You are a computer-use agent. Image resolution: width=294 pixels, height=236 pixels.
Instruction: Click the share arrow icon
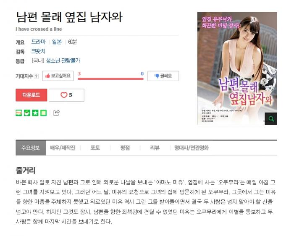pyautogui.click(x=56, y=113)
